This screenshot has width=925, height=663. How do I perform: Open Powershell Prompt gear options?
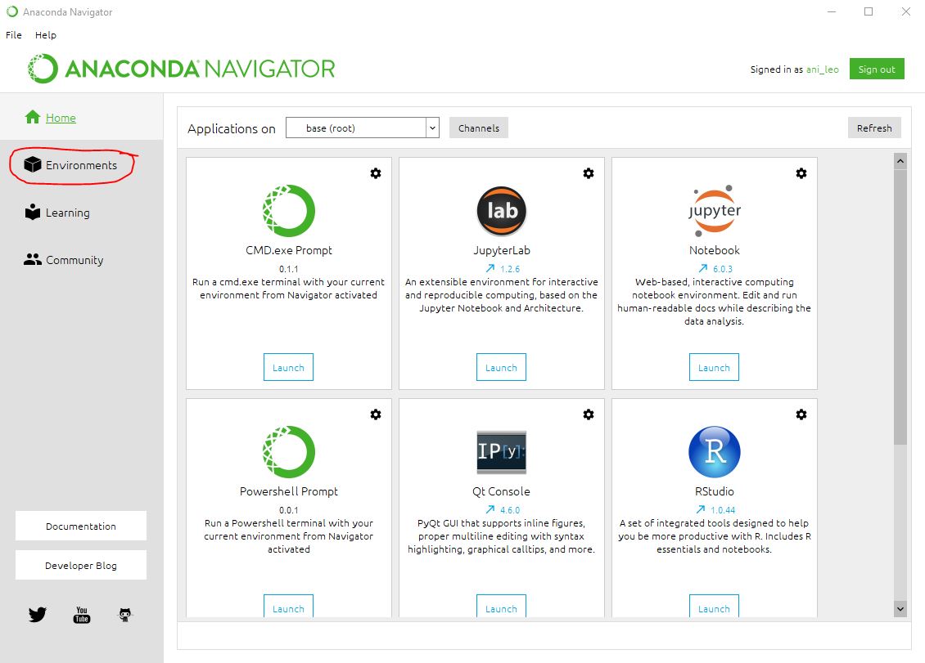[375, 414]
